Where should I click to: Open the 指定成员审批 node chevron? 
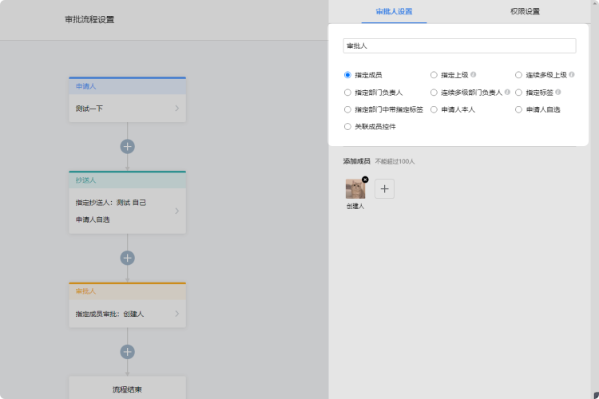[177, 314]
